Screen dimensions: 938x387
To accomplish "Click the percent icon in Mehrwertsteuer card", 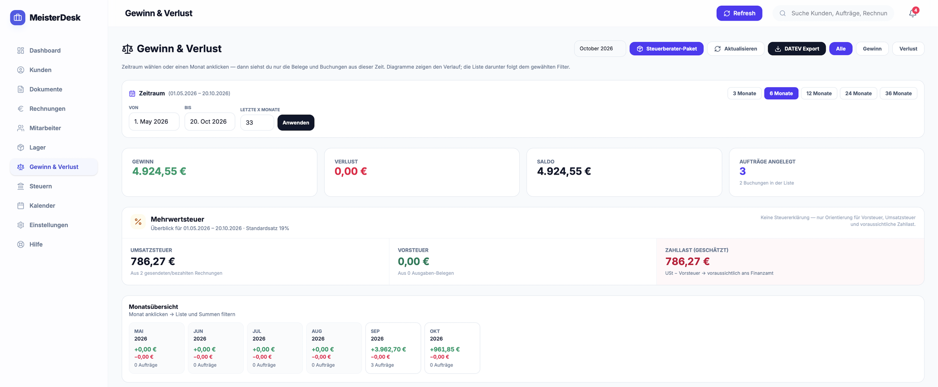I will pos(138,222).
